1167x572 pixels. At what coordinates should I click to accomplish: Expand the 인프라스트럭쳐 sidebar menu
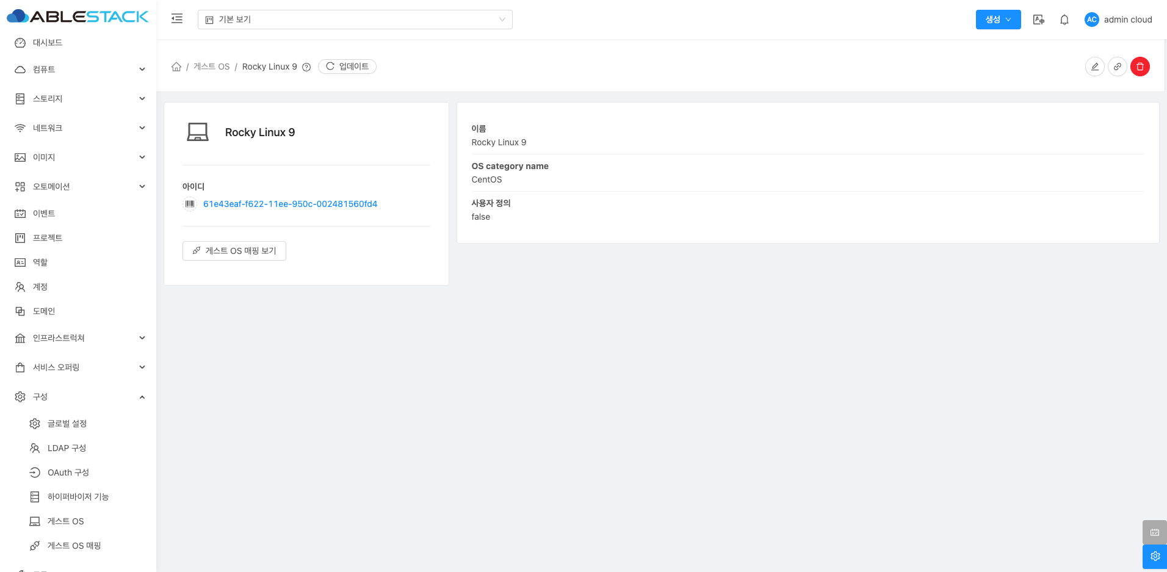click(78, 338)
